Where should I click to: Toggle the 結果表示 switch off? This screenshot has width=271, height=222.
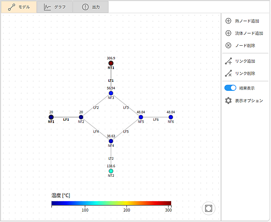click(x=230, y=88)
